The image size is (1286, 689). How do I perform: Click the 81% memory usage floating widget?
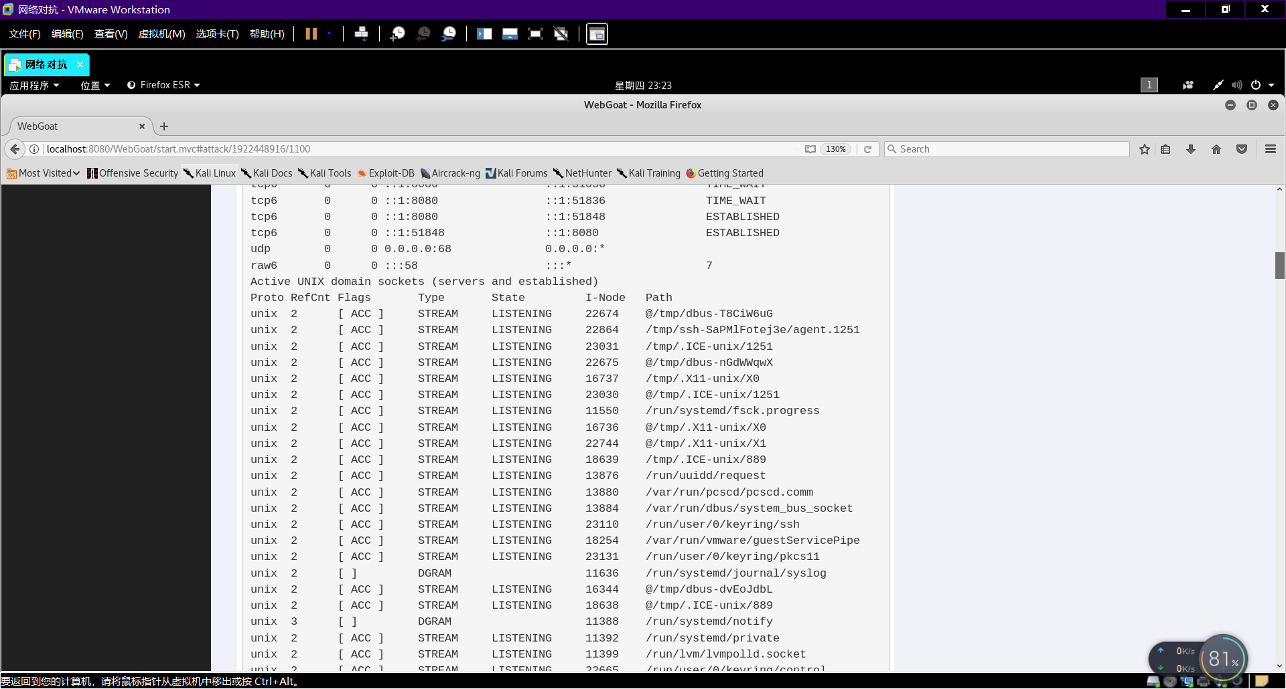1223,659
